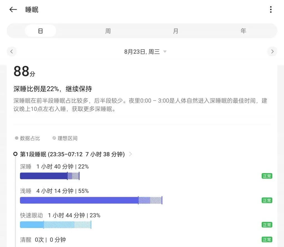Viewport: 284px width, 247px height.
Task: Click the 清醒 0次 | 0 分钟 label
Action: click(43, 240)
